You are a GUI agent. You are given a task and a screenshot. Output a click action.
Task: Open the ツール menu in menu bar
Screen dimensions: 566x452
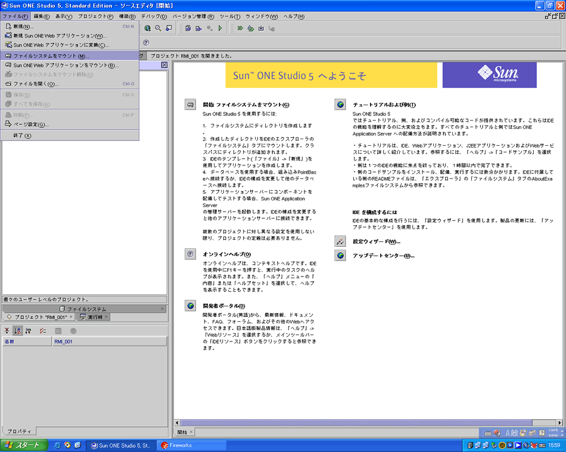point(229,16)
